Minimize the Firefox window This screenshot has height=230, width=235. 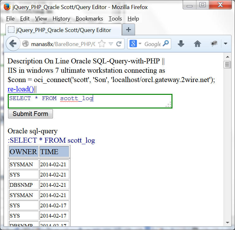(x=190, y=5)
